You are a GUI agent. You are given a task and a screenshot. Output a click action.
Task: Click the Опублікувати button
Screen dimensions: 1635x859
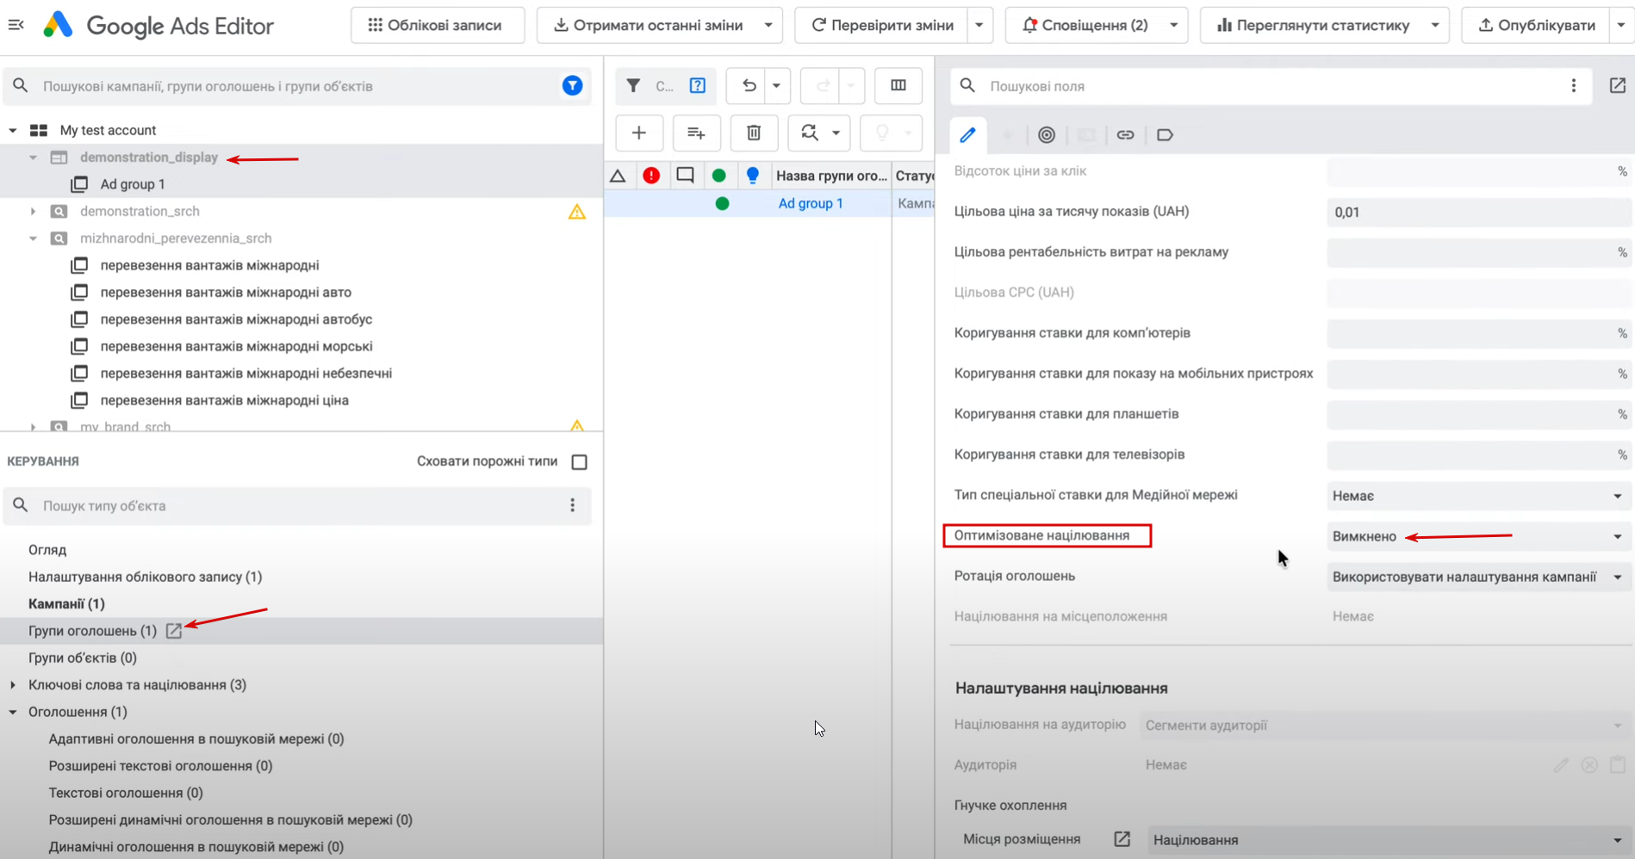pyautogui.click(x=1537, y=25)
